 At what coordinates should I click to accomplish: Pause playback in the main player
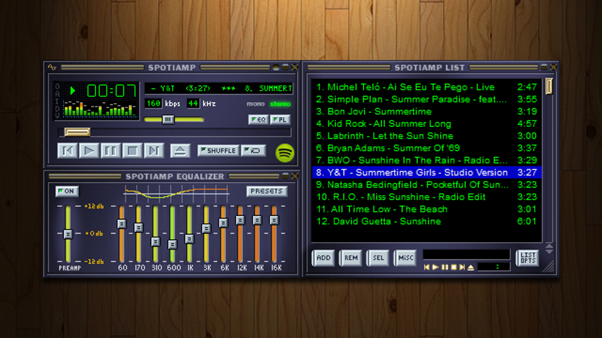click(x=111, y=151)
